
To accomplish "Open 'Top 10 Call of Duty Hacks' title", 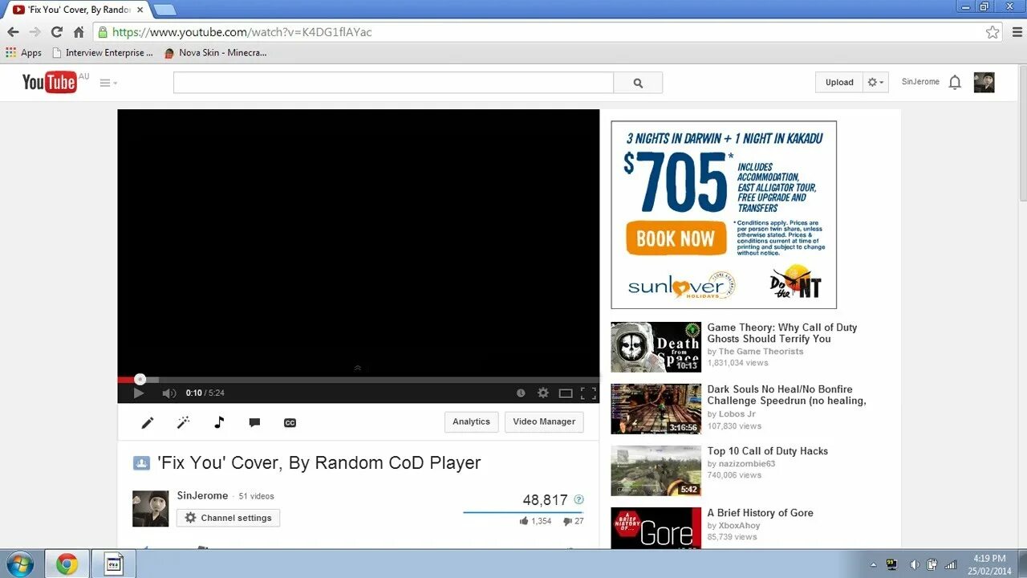I will tap(767, 451).
